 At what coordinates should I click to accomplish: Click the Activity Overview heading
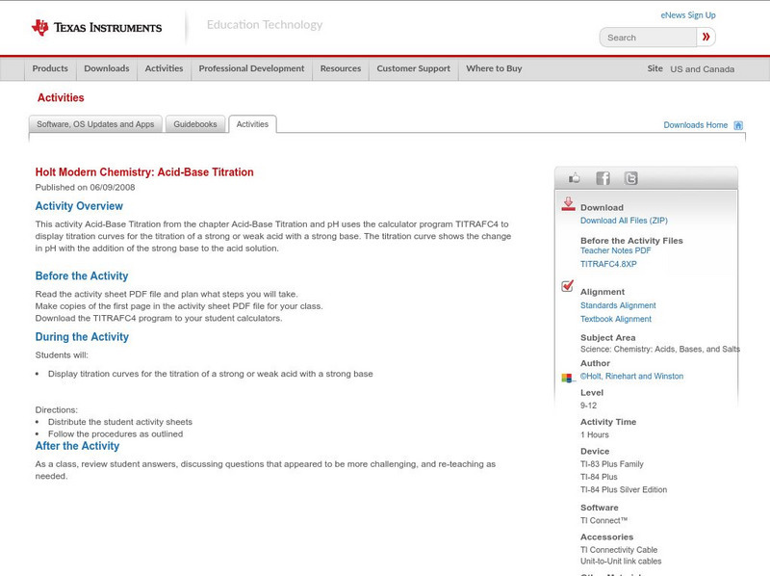pos(79,206)
